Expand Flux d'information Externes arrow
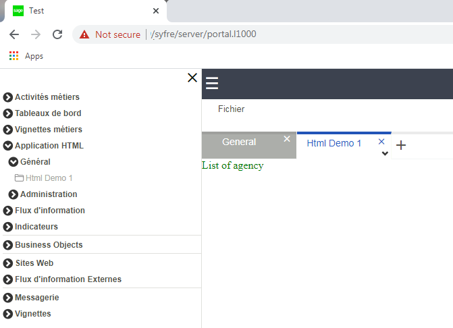This screenshot has height=328, width=453. [8, 279]
